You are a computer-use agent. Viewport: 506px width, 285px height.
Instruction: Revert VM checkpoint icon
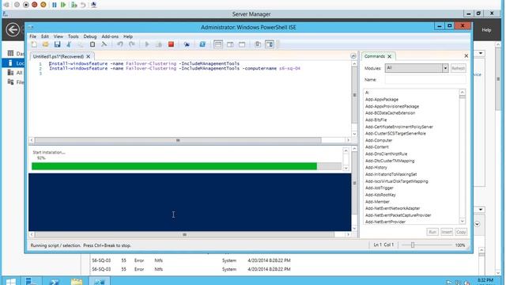83,5
